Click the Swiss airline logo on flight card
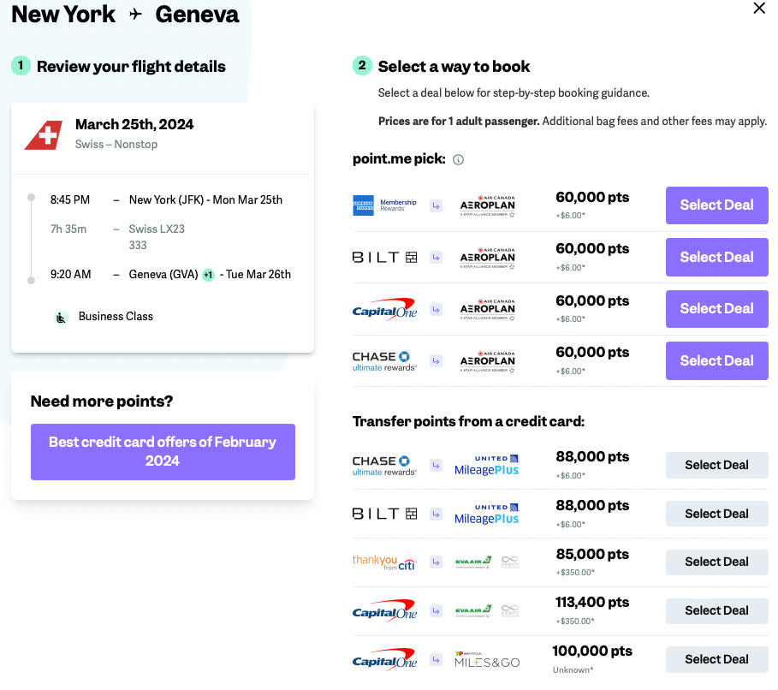Viewport: 778px width, 690px height. pos(44,134)
